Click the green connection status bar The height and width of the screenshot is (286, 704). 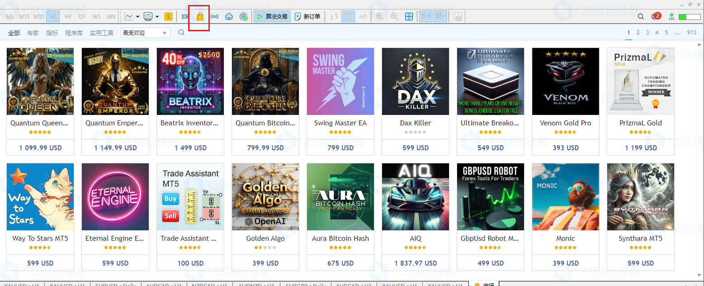pyautogui.click(x=689, y=17)
